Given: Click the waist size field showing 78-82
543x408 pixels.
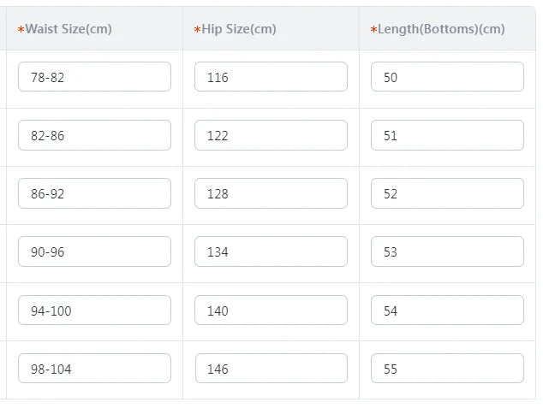Looking at the screenshot, I should [94, 77].
